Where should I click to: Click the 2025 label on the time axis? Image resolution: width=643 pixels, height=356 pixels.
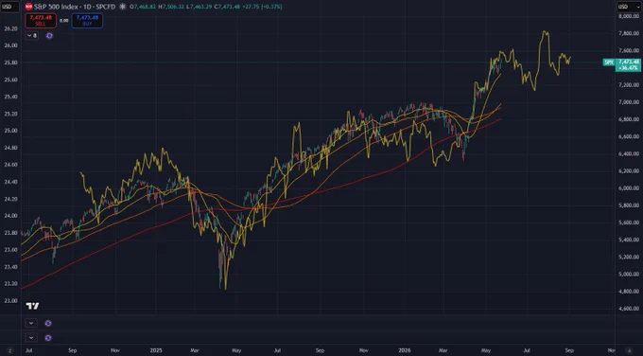pyautogui.click(x=156, y=350)
